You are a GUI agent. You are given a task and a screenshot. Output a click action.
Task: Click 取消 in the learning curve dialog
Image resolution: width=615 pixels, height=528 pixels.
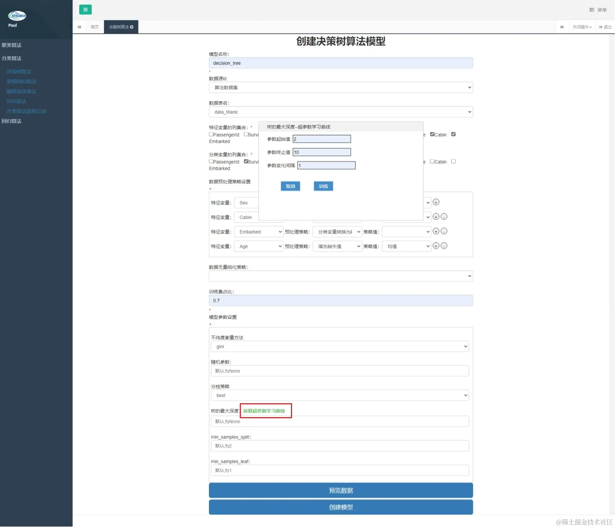pos(290,186)
